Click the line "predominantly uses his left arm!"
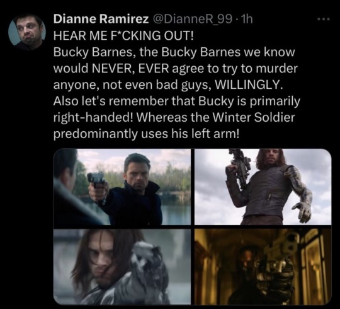 pos(147,134)
